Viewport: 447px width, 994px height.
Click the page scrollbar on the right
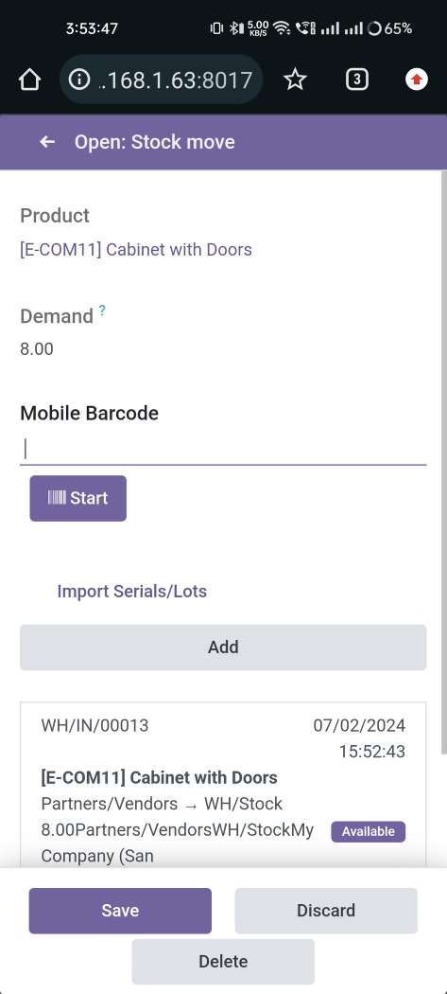pyautogui.click(x=444, y=463)
